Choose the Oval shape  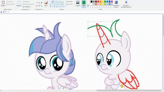[x=55, y=2]
